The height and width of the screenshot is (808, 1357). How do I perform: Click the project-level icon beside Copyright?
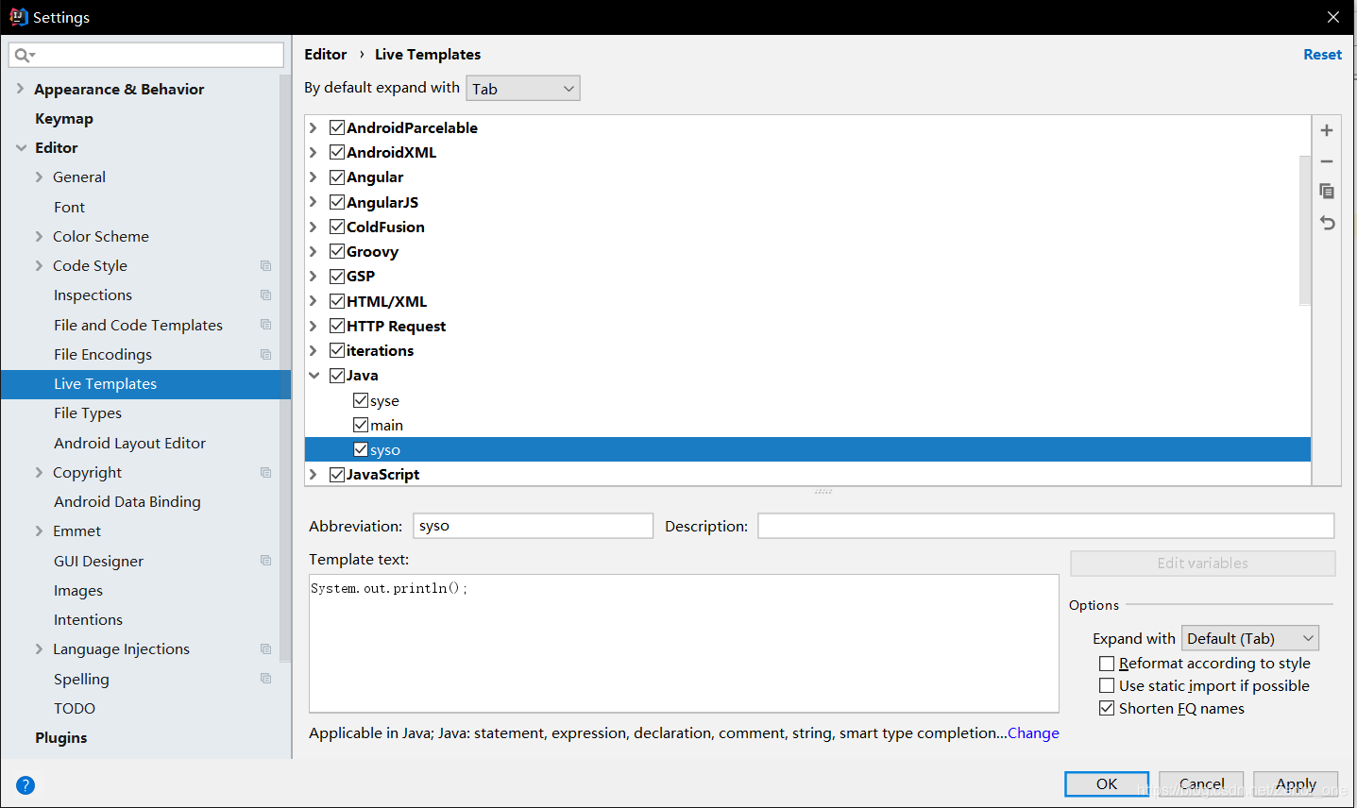coord(265,473)
